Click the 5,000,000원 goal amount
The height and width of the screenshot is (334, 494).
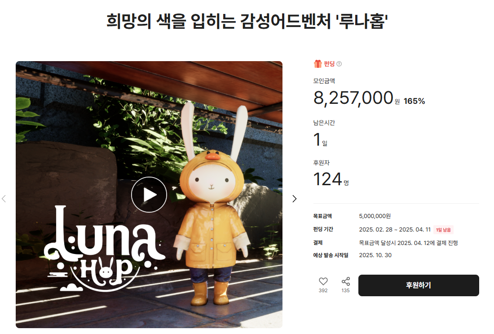click(x=375, y=216)
